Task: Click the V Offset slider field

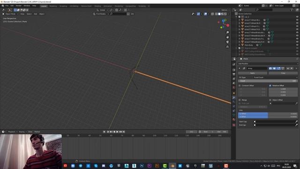Action: click(268, 116)
